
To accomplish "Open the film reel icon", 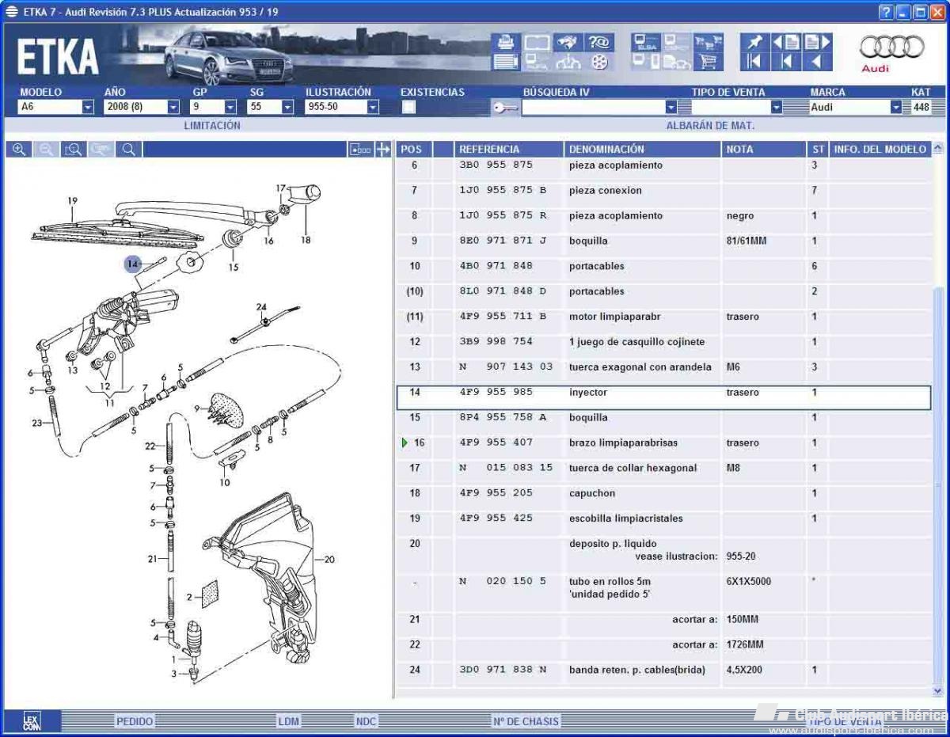I will pyautogui.click(x=599, y=62).
